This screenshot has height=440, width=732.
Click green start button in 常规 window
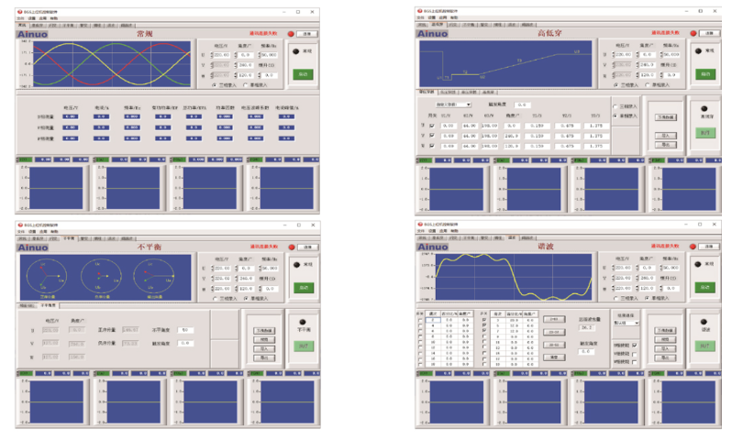point(302,72)
